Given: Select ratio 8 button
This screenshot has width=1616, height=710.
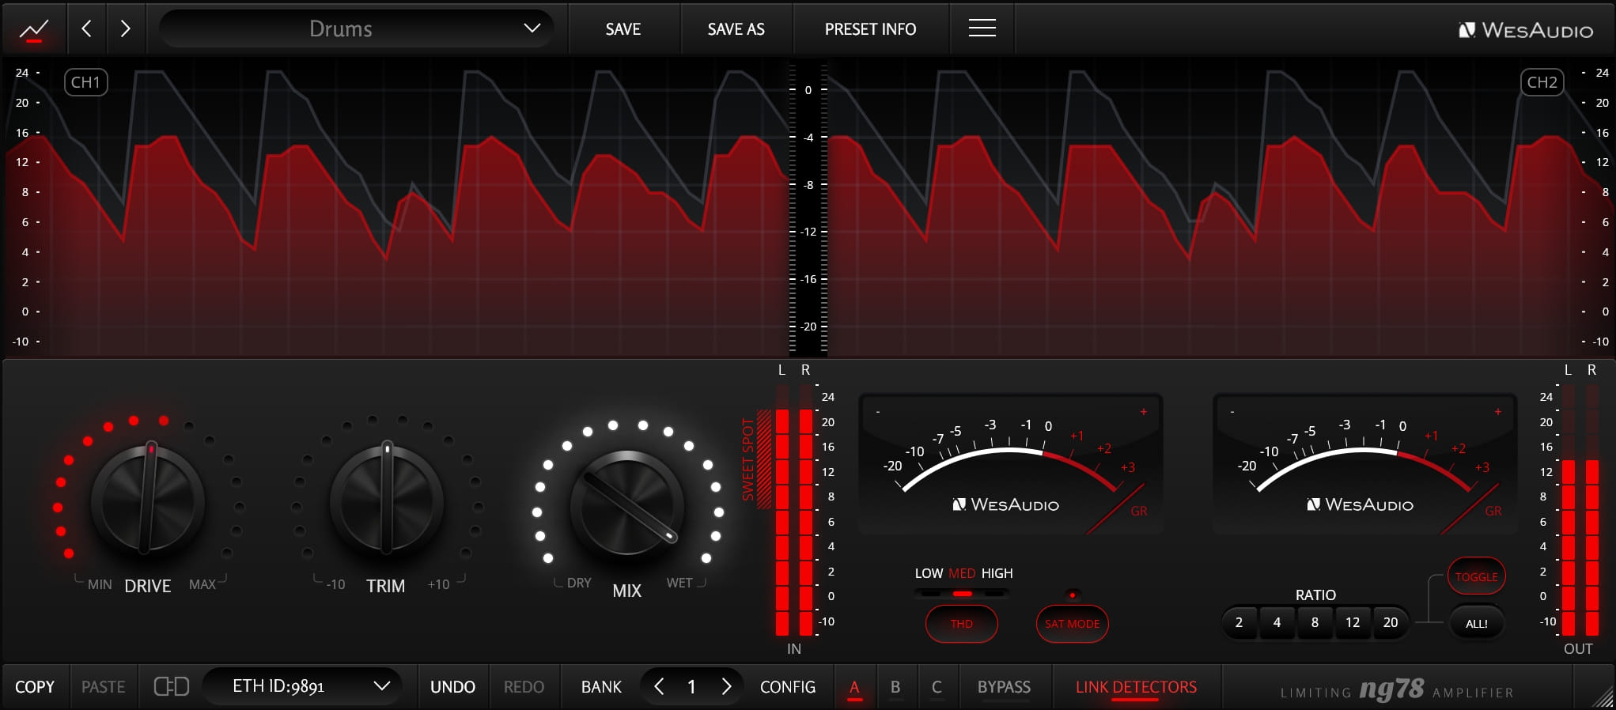Looking at the screenshot, I should click(1315, 623).
